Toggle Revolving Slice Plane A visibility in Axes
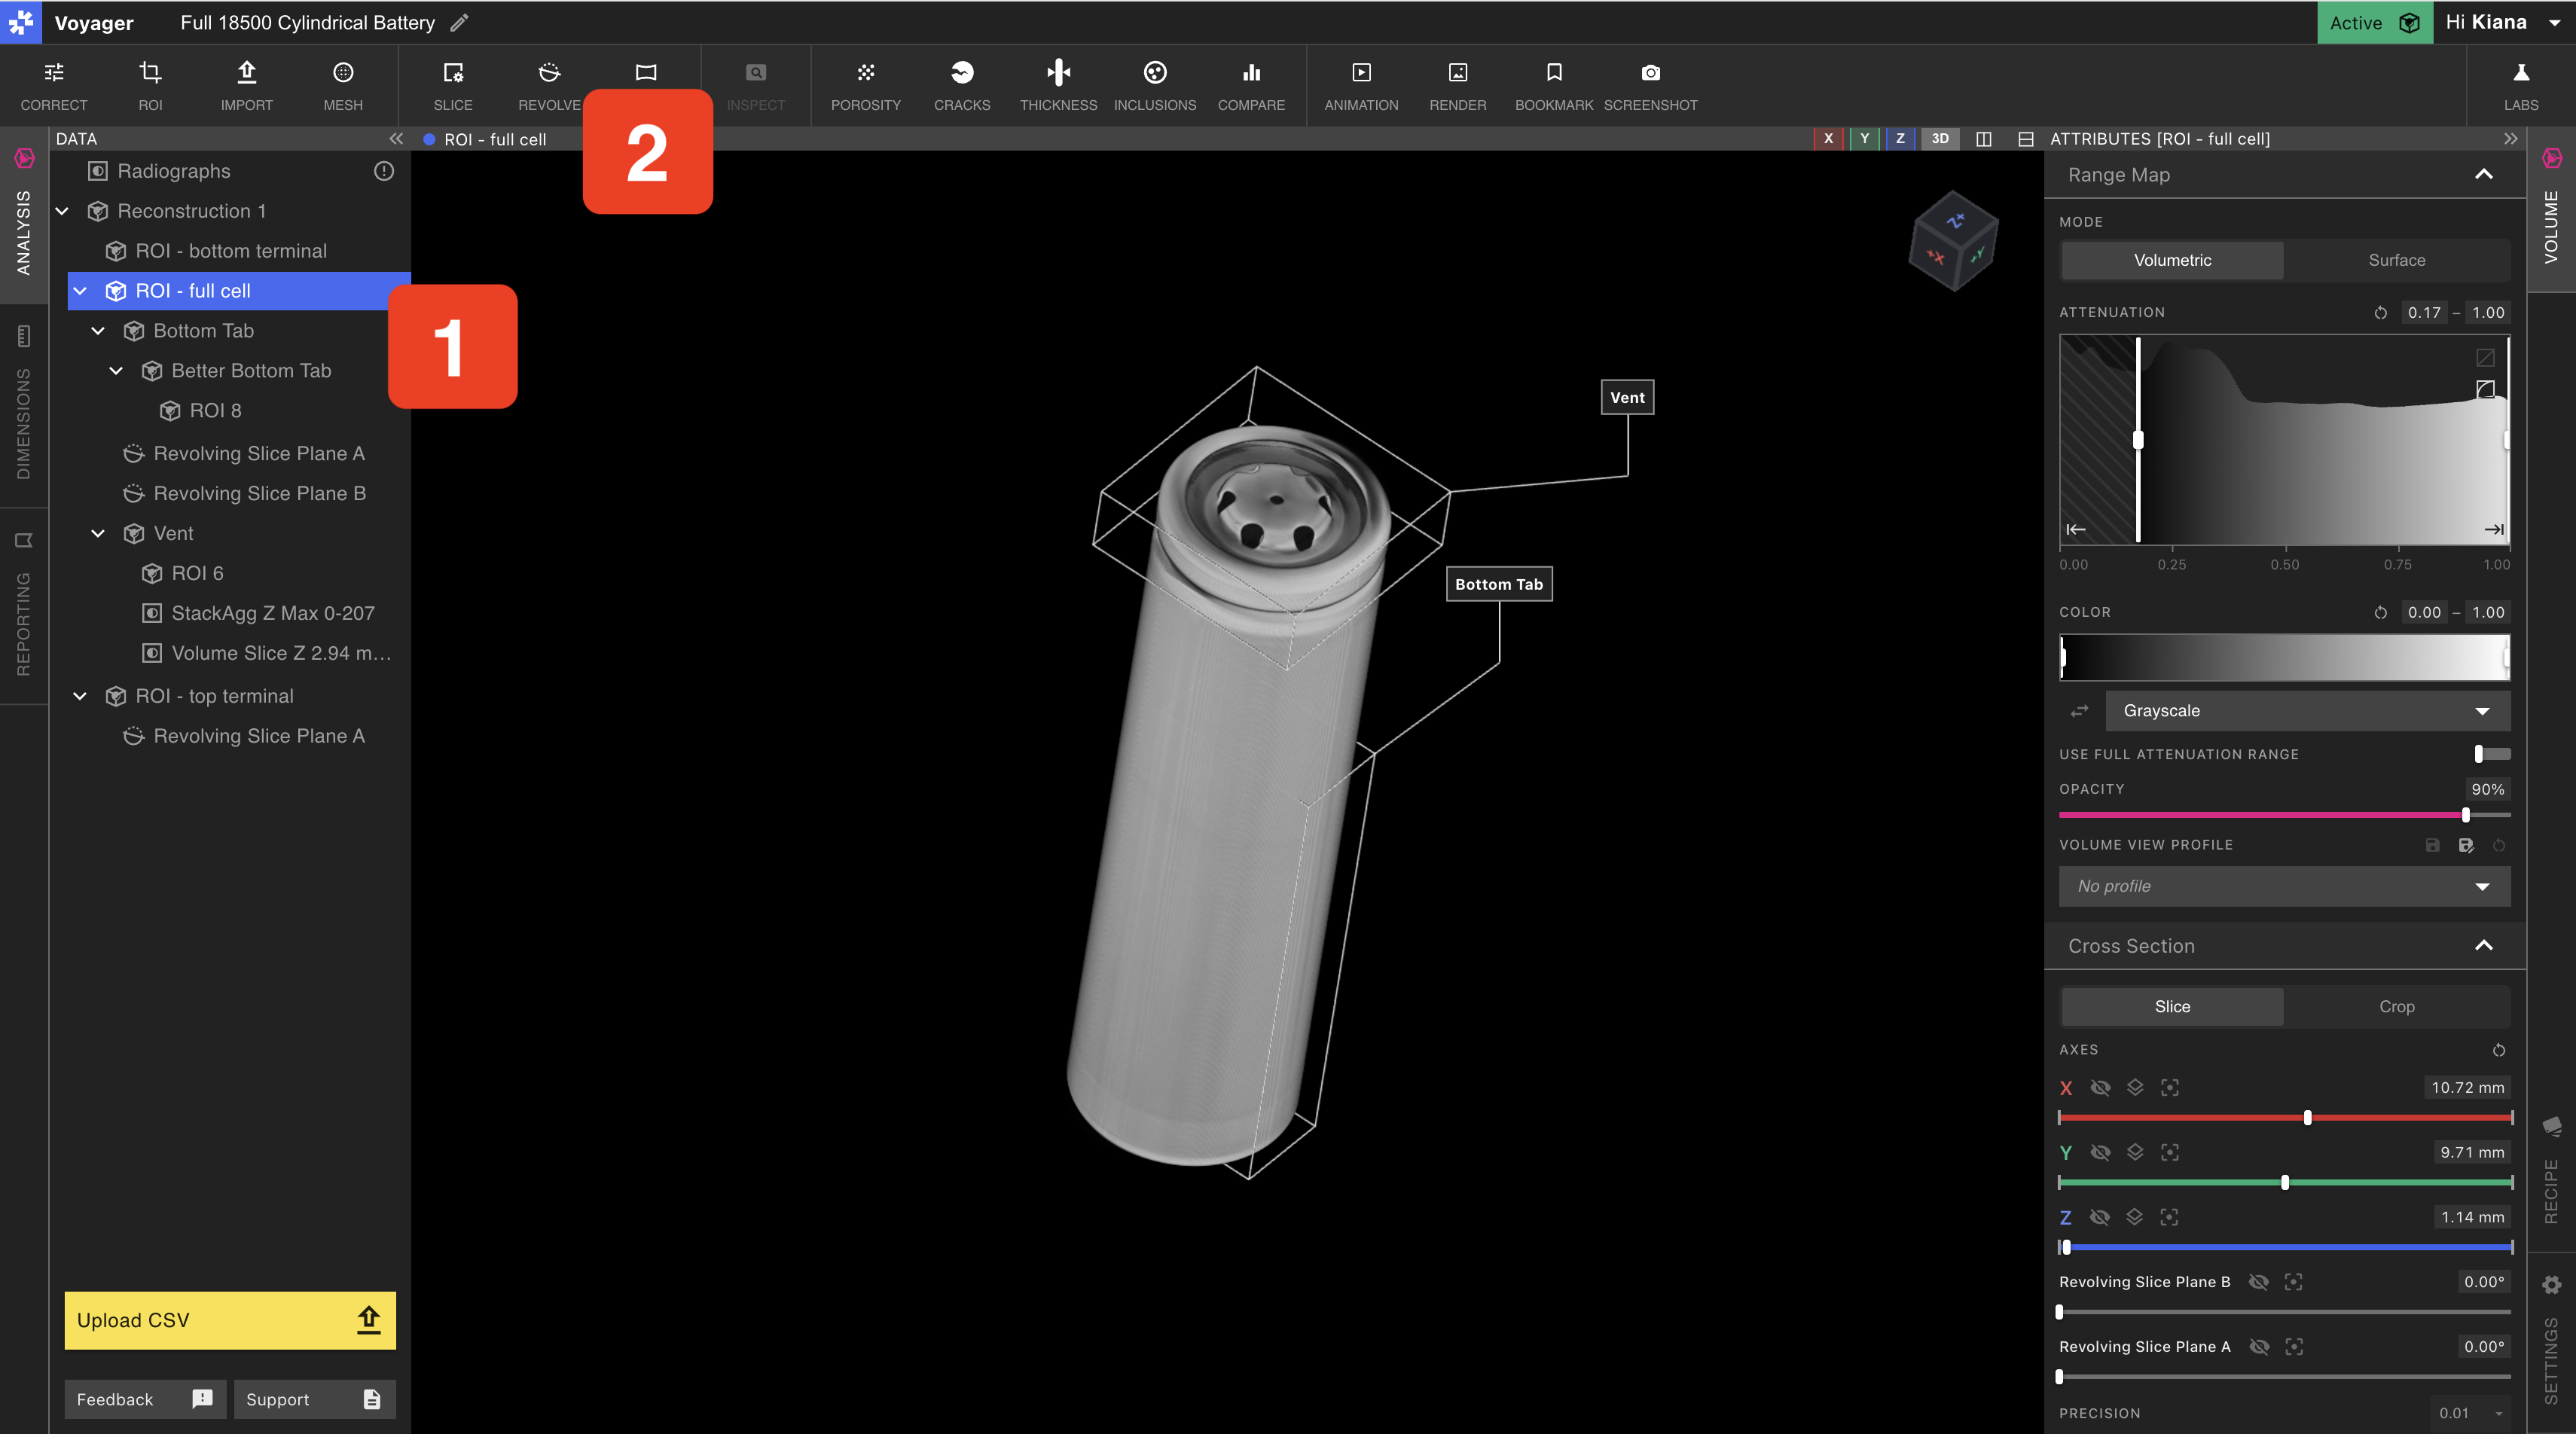The image size is (2576, 1434). tap(2259, 1347)
